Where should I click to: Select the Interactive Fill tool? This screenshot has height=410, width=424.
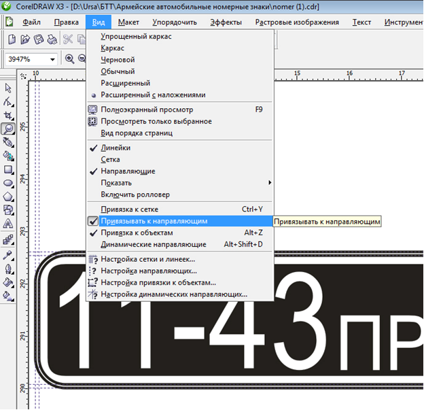click(8, 296)
